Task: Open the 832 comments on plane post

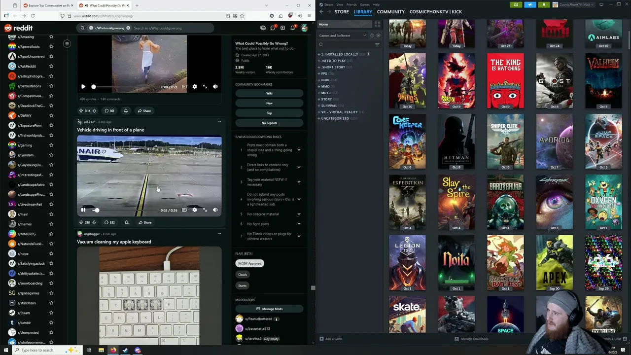Action: 109,222
